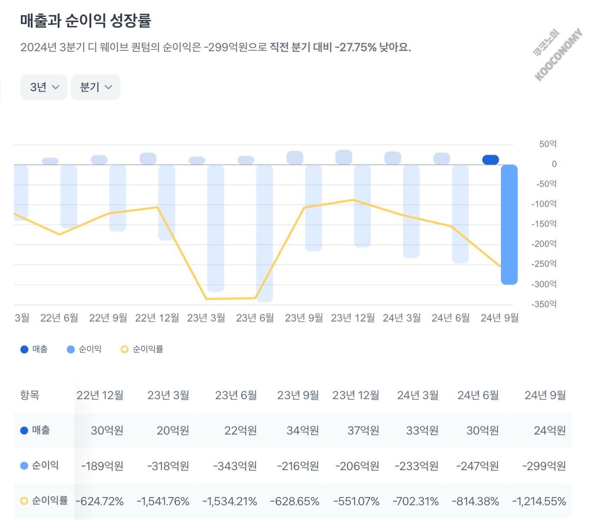Click the 매출과 순이익 성장률 heading
The height and width of the screenshot is (520, 593).
click(86, 20)
